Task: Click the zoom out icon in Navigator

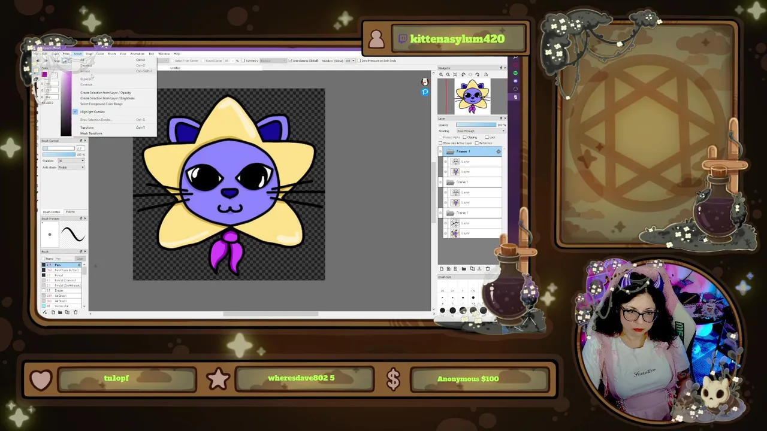Action: (448, 74)
